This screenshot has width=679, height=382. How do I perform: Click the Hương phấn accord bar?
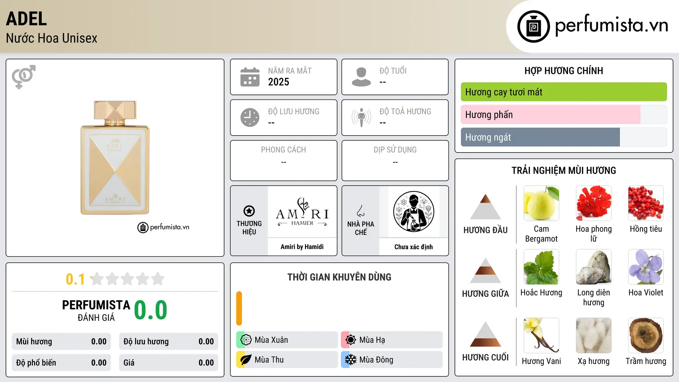564,114
